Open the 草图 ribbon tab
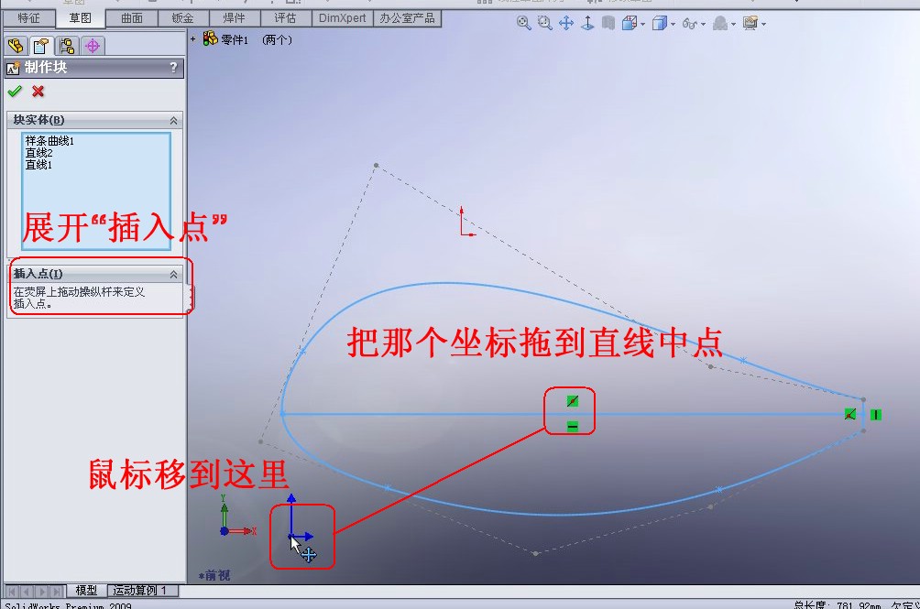The height and width of the screenshot is (609, 920). [x=81, y=18]
